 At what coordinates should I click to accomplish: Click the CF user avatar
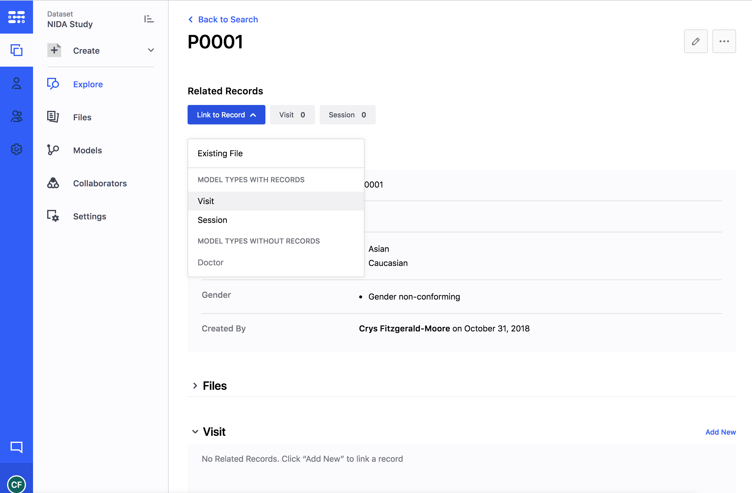point(17,484)
